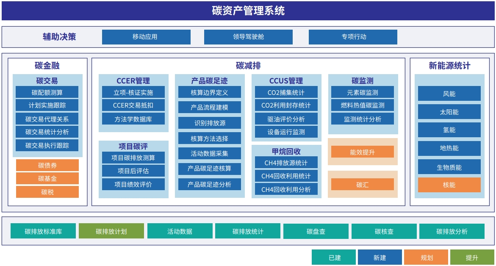496x266 pixels.
Task: Click 监测统计分析
Action: (363, 119)
